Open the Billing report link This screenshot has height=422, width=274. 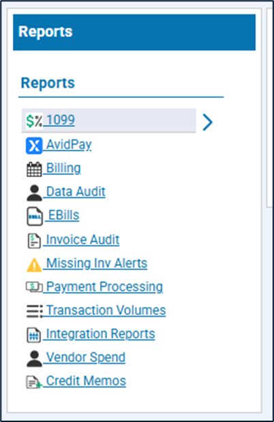[x=63, y=168]
